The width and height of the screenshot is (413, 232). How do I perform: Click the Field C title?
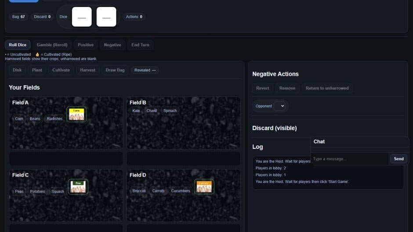pos(20,175)
